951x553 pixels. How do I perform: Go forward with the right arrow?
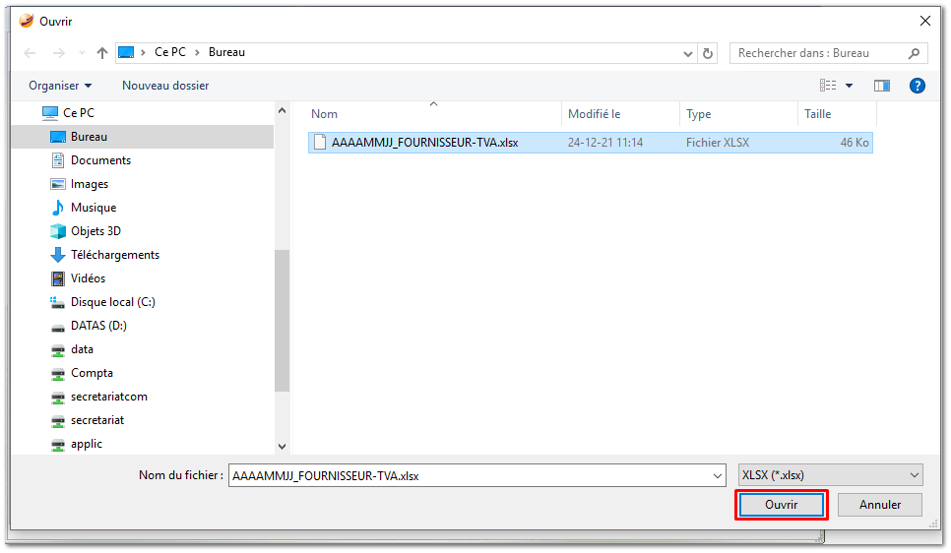(x=59, y=53)
